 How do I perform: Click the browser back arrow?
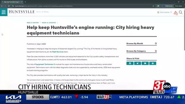2,6
